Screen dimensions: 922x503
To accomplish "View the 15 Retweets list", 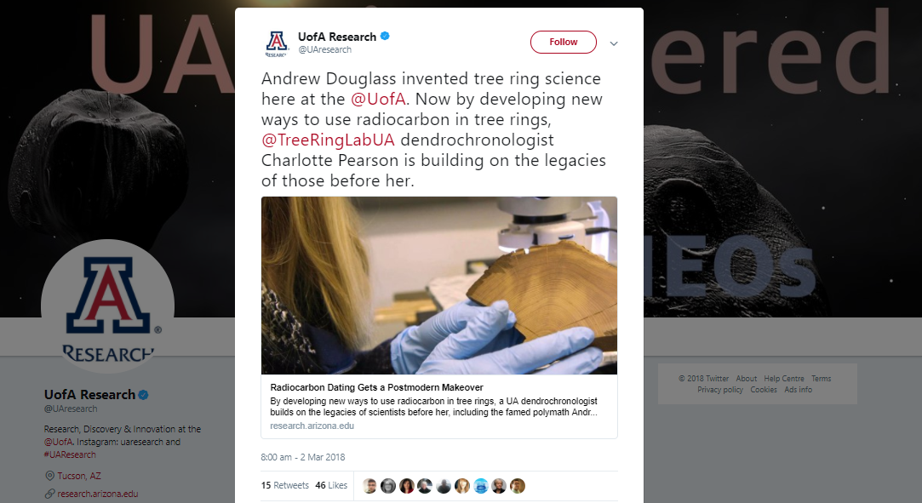I will (x=284, y=485).
